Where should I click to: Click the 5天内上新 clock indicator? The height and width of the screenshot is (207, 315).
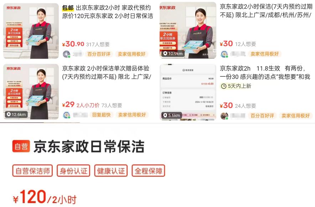(236, 86)
